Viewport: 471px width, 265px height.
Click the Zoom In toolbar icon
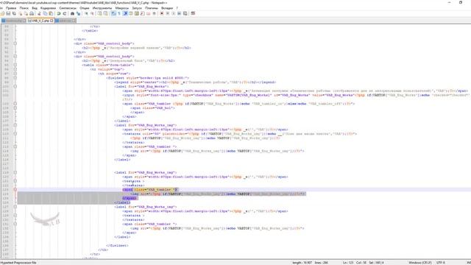click(86, 13)
